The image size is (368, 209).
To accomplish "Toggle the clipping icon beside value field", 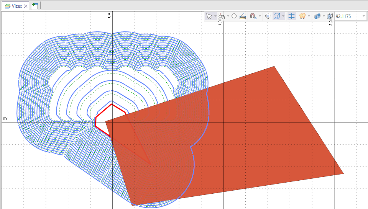I will 330,16.
